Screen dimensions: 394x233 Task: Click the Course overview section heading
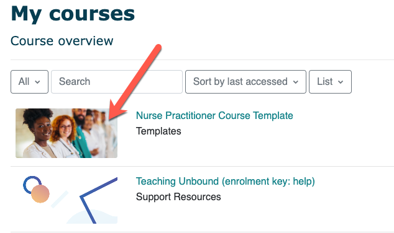[x=62, y=41]
